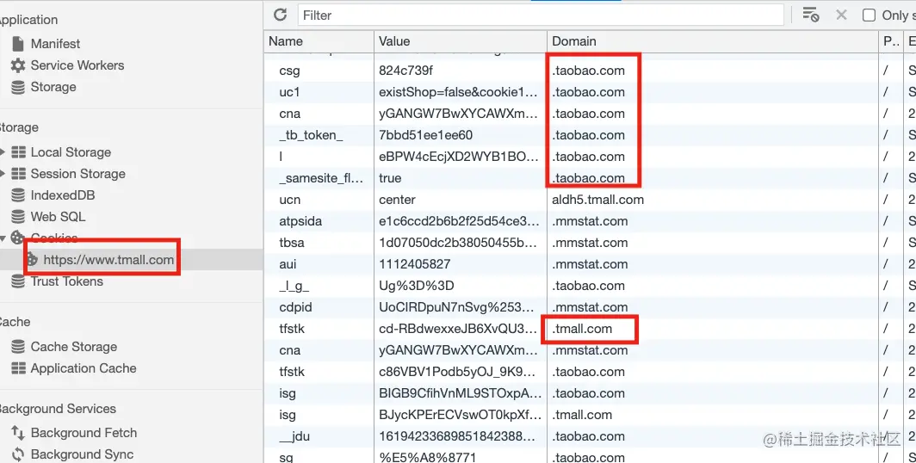Viewport: 916px width, 463px height.
Task: Select the _tb_token_ cookie row
Action: 590,135
